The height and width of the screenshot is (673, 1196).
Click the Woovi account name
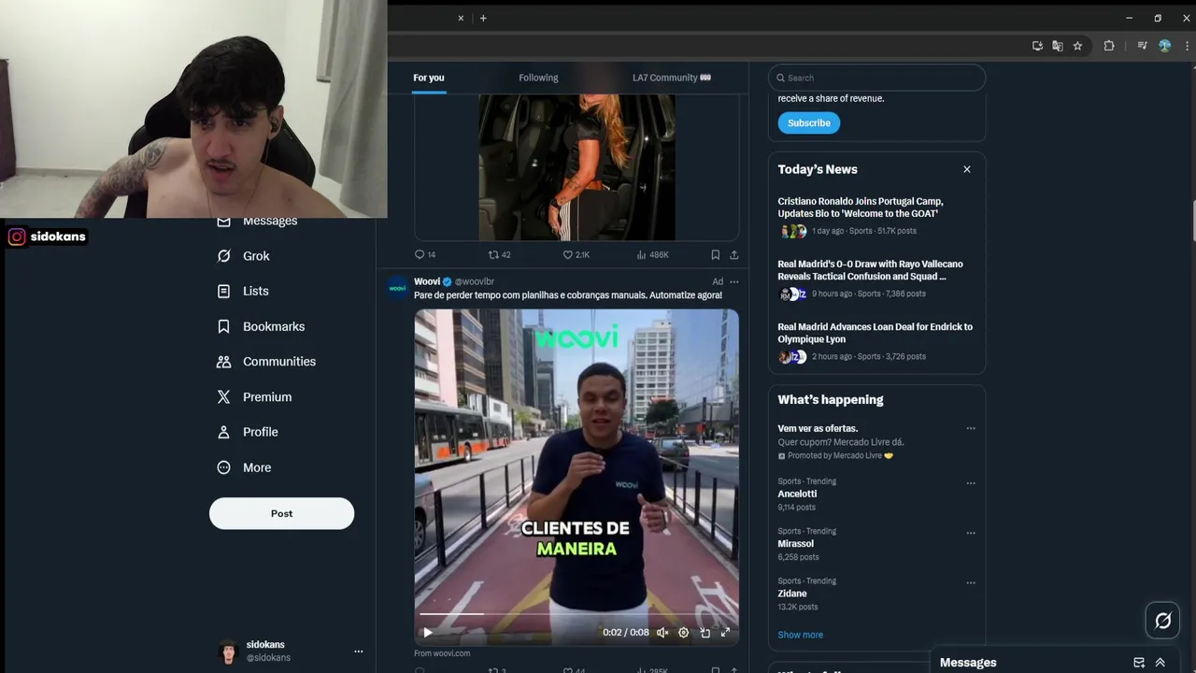point(427,281)
